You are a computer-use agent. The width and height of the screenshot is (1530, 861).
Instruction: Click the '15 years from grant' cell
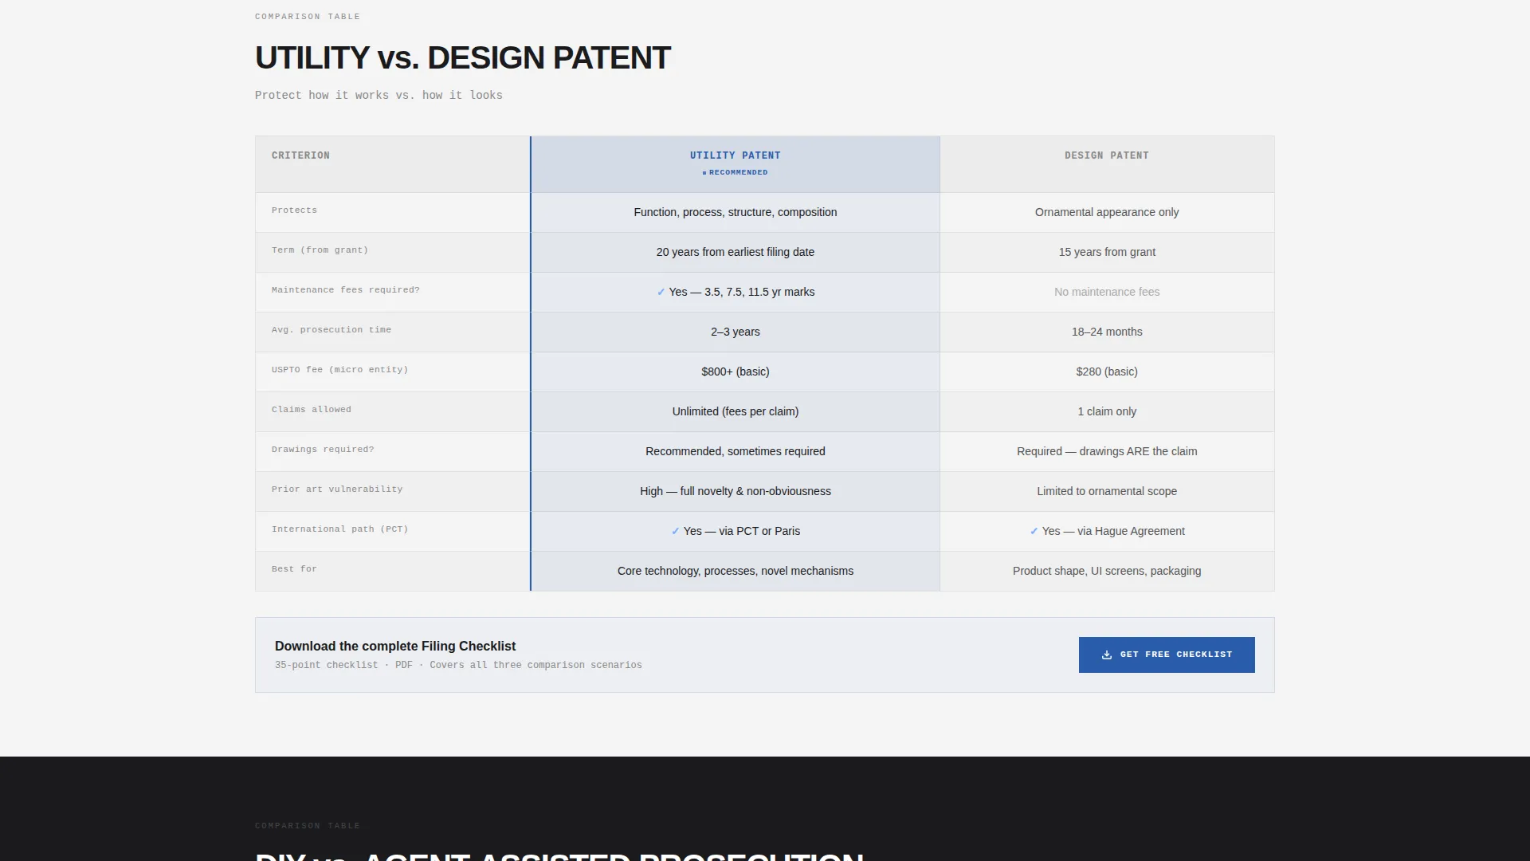(x=1107, y=252)
